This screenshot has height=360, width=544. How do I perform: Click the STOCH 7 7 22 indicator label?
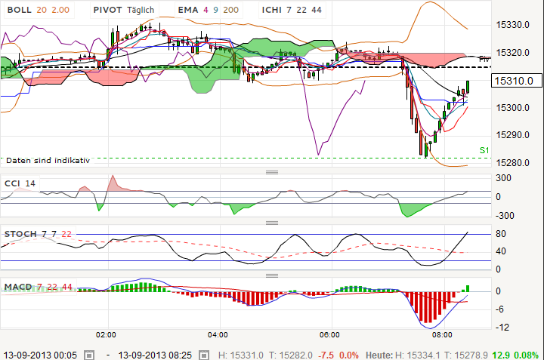click(x=39, y=234)
